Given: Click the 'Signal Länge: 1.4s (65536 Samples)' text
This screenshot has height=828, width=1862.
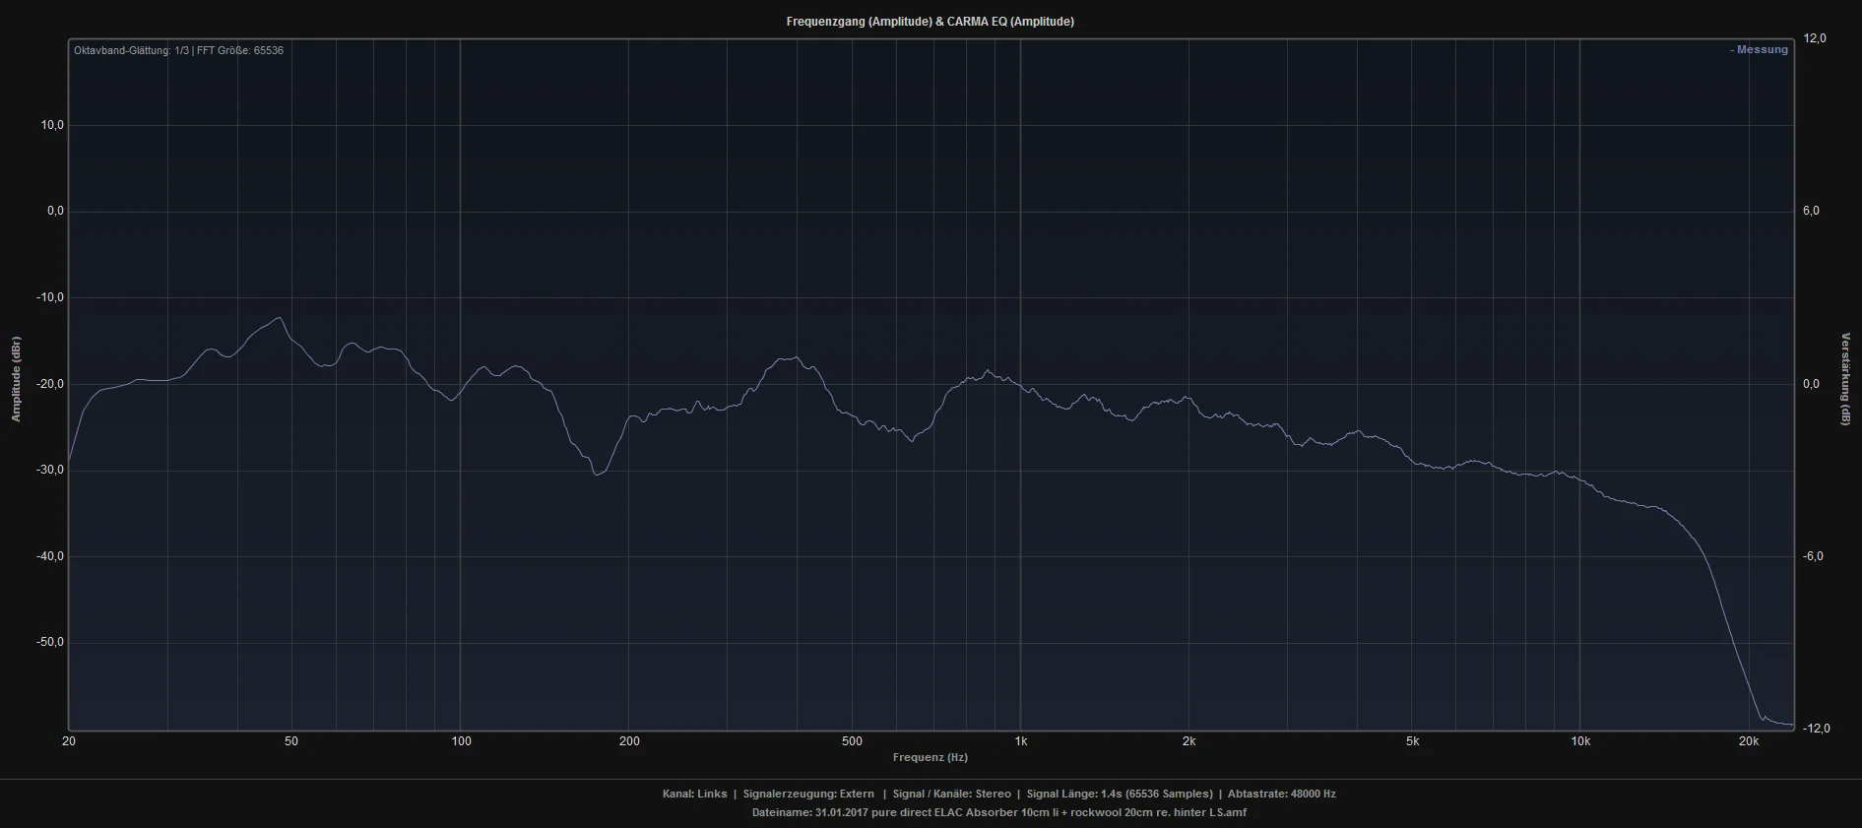Looking at the screenshot, I should [x=1120, y=794].
